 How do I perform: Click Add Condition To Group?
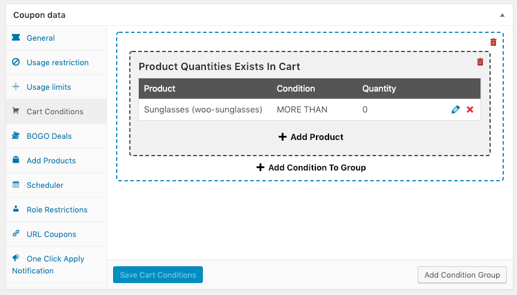(x=311, y=168)
